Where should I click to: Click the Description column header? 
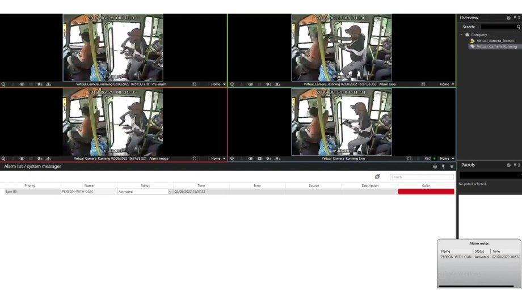[x=370, y=186]
